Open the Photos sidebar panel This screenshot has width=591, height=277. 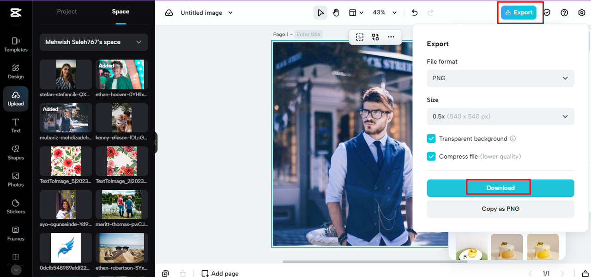[16, 179]
